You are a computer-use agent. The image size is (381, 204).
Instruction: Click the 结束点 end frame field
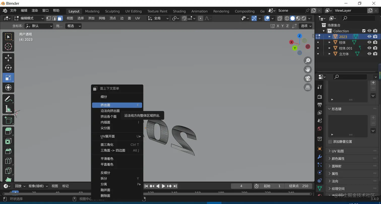(299, 186)
